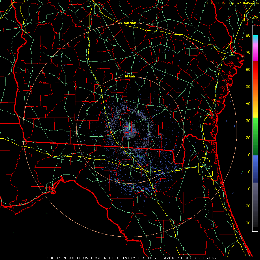
Task: Click the "NEXR" label above the color scale
Action: point(254,17)
